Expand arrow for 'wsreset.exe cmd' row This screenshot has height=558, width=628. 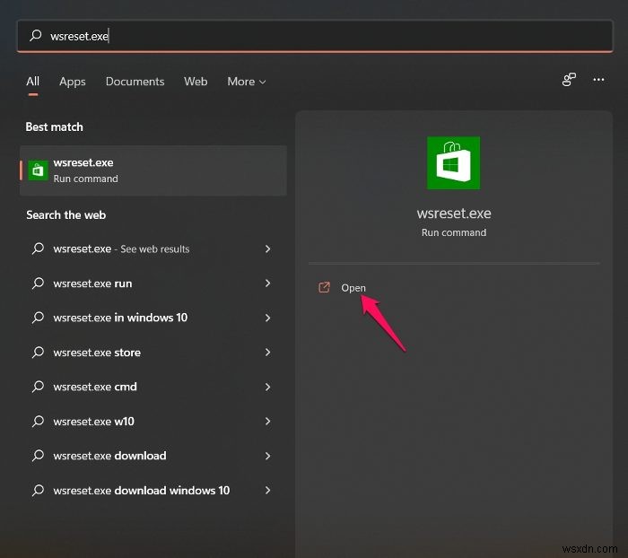[267, 387]
